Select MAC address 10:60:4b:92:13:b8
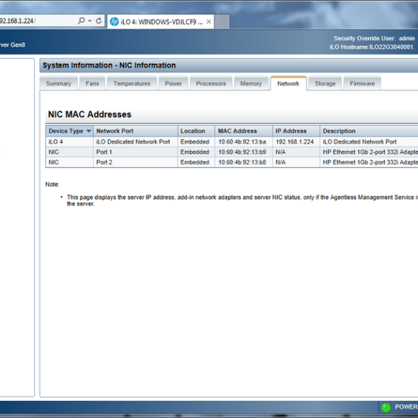The width and height of the screenshot is (418, 418). 242,162
